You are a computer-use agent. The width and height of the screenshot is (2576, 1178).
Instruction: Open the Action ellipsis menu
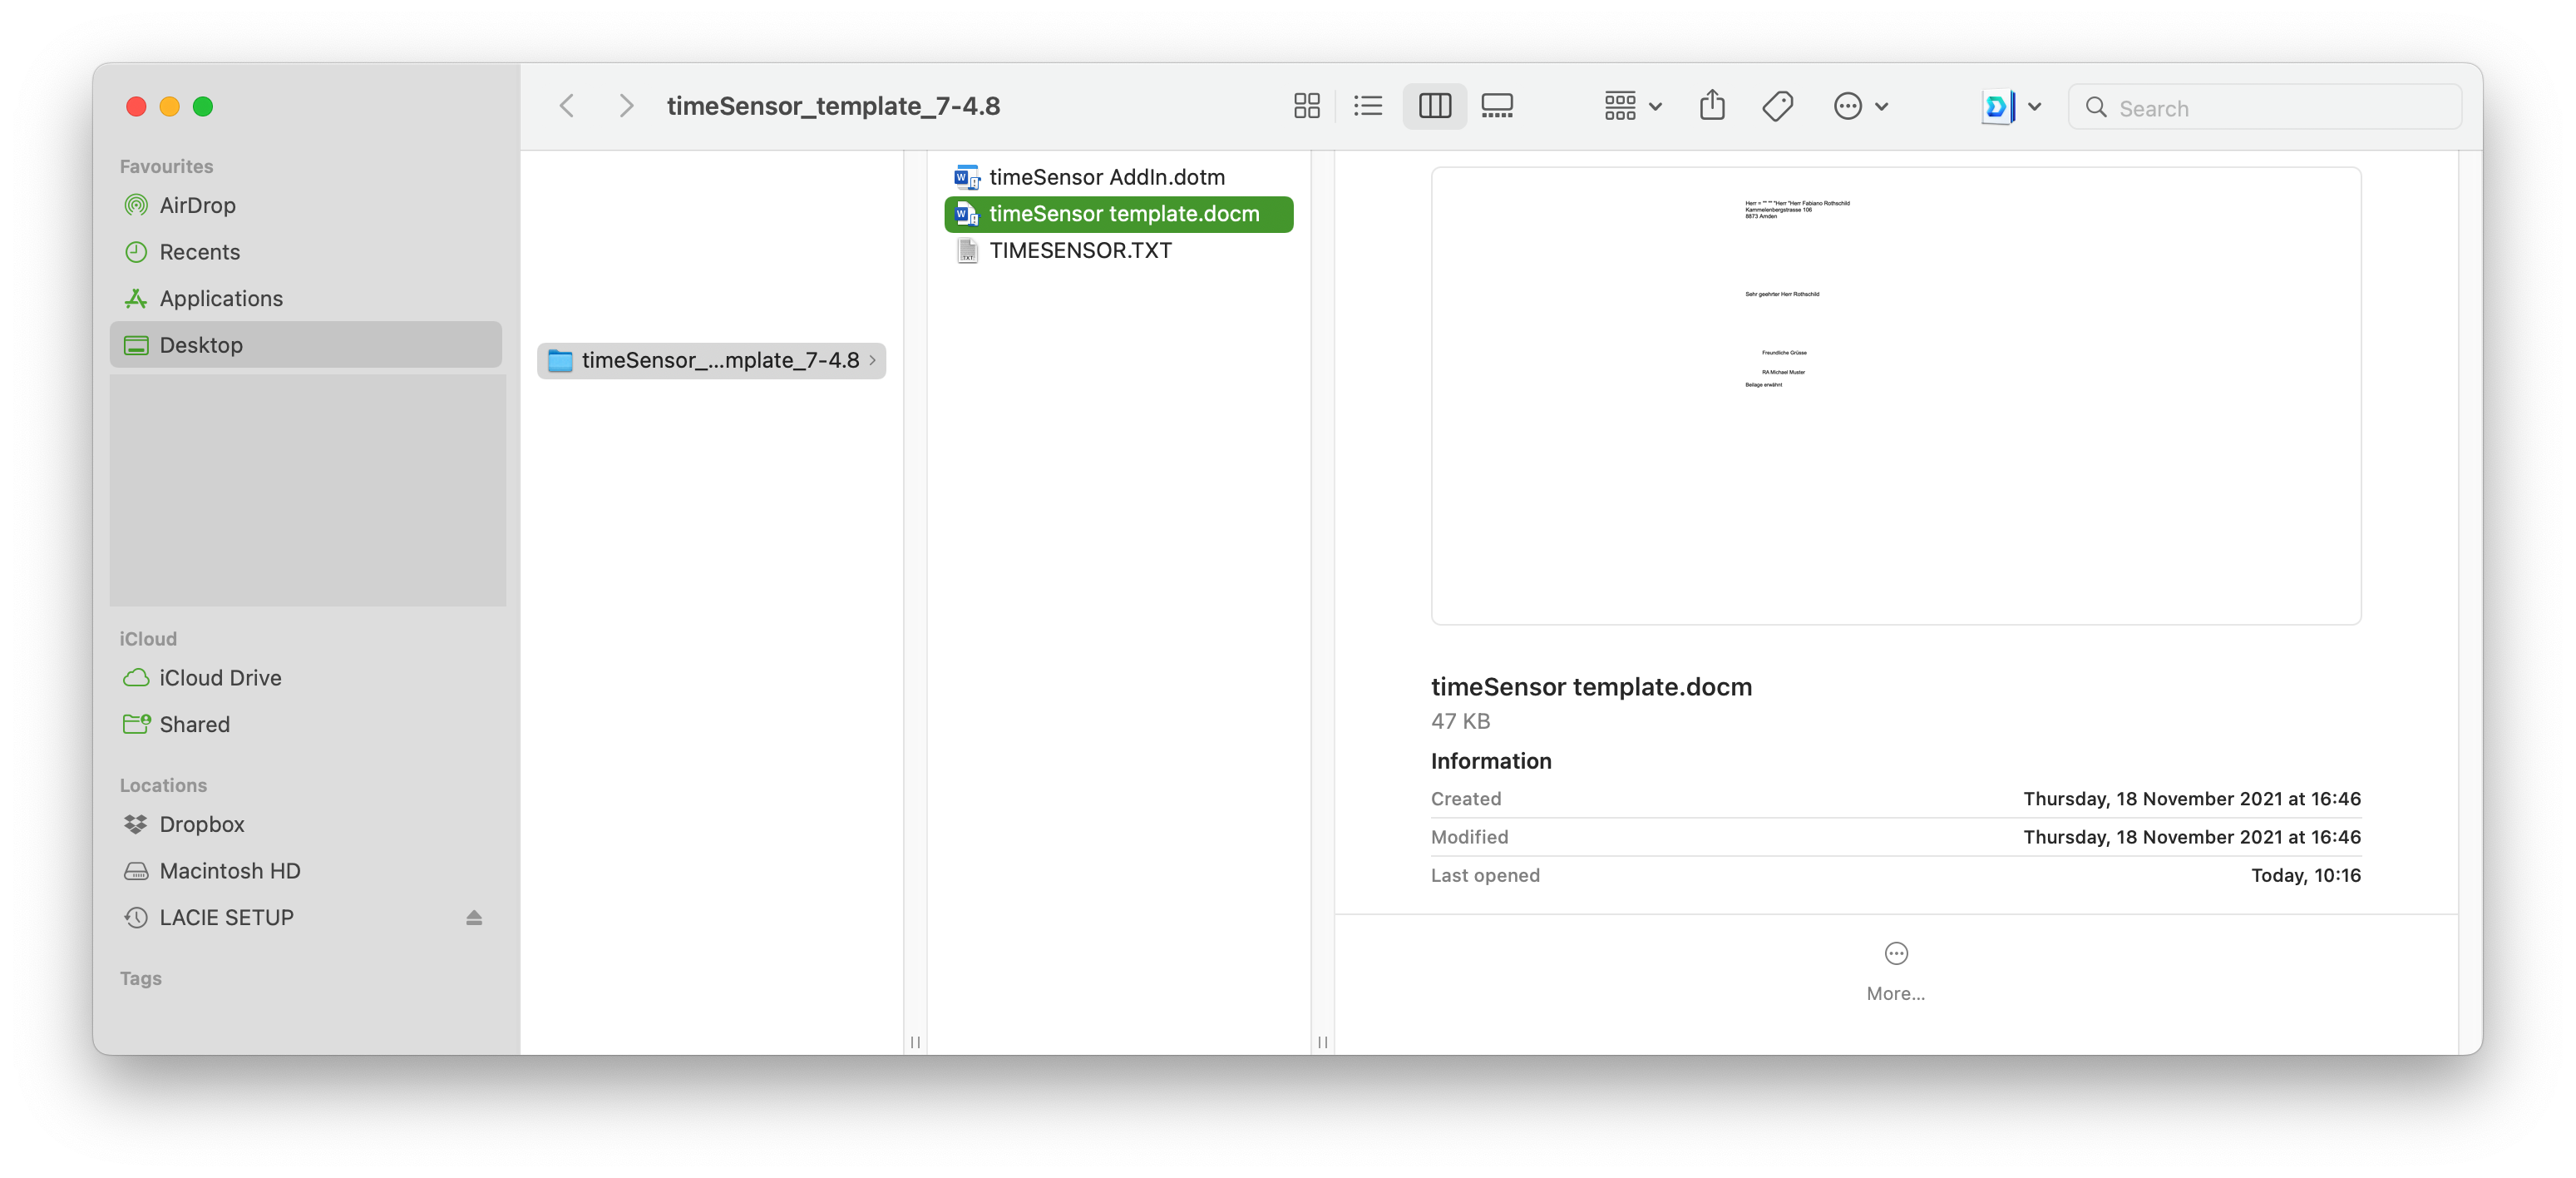[x=1860, y=106]
